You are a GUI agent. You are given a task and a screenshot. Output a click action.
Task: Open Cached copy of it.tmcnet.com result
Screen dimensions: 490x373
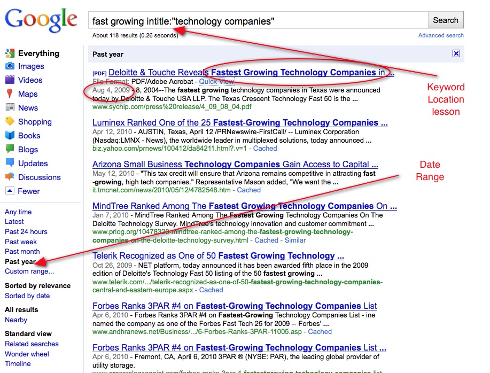pos(249,190)
